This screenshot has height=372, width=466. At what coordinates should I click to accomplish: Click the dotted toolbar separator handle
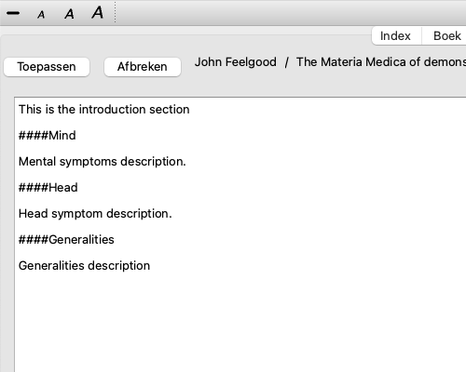tap(115, 12)
